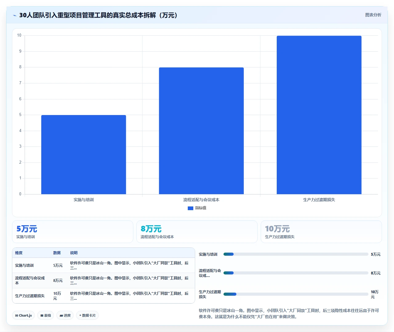This screenshot has height=332, width=394.
Task: Click the chart title heading text
Action: click(x=98, y=15)
